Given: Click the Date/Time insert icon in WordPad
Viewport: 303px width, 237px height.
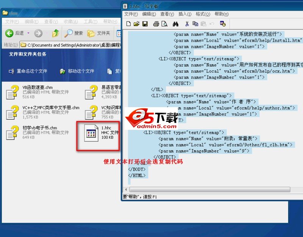Looking at the screenshot, I should point(224,23).
